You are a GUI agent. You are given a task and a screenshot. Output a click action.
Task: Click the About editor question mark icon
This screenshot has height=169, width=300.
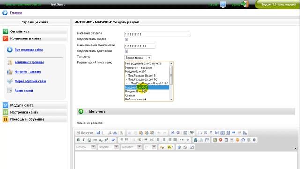(192, 147)
